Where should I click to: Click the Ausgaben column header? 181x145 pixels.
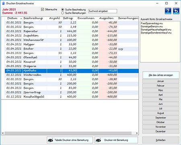coord(108,18)
